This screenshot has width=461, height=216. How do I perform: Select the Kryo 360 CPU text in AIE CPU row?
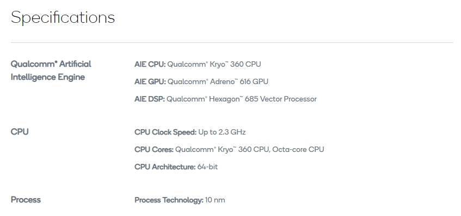(x=235, y=64)
